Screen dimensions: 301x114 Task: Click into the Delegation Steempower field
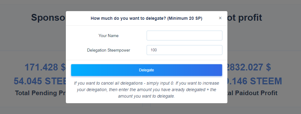[x=185, y=50]
